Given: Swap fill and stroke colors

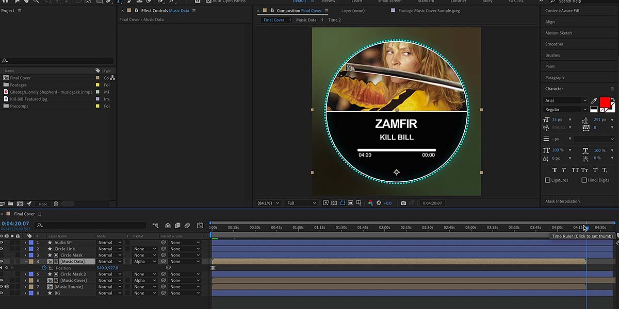Looking at the screenshot, I should [x=612, y=99].
